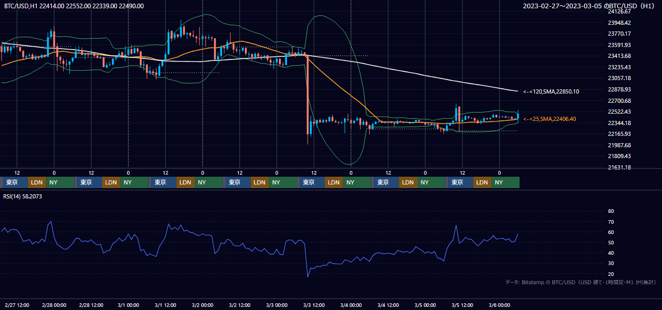This screenshot has height=310, width=662.
Task: Click the 2/27 12:00 date label
Action: (x=17, y=305)
